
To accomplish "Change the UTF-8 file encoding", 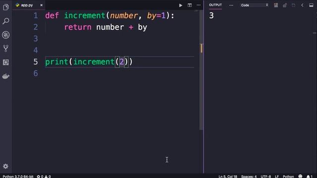I will [x=265, y=177].
